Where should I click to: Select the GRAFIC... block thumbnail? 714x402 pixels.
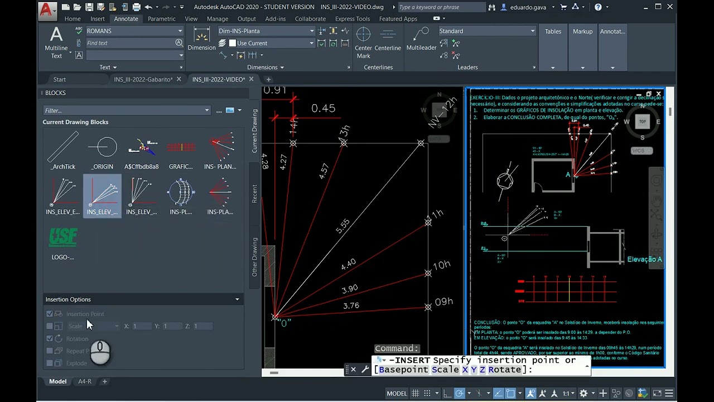[181, 150]
